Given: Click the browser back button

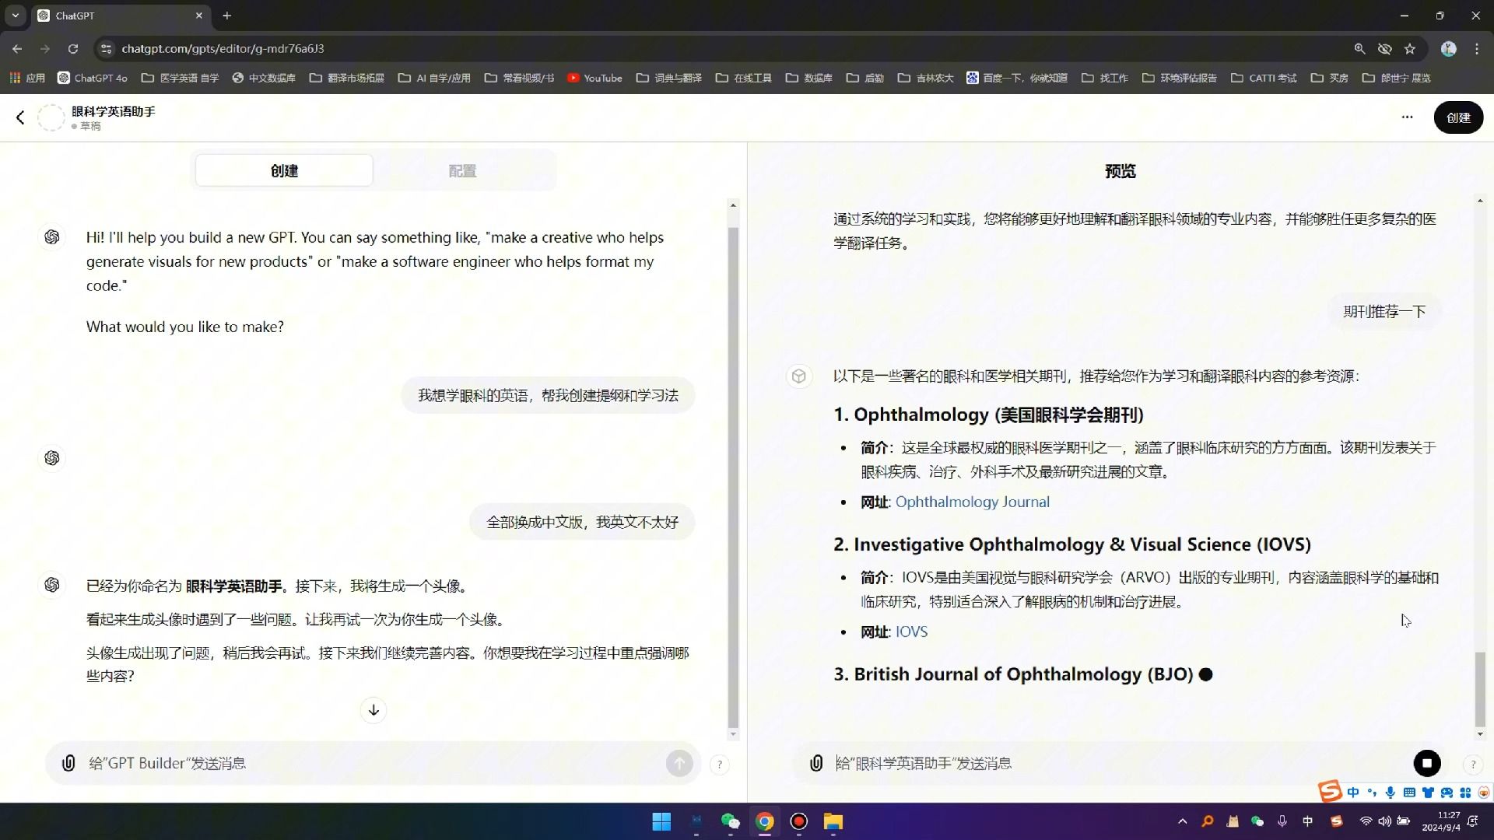Looking at the screenshot, I should coord(17,48).
